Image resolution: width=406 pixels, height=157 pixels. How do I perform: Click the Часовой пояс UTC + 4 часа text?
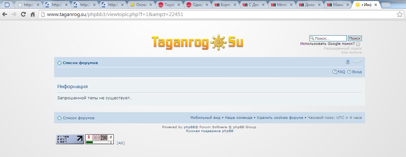335,118
